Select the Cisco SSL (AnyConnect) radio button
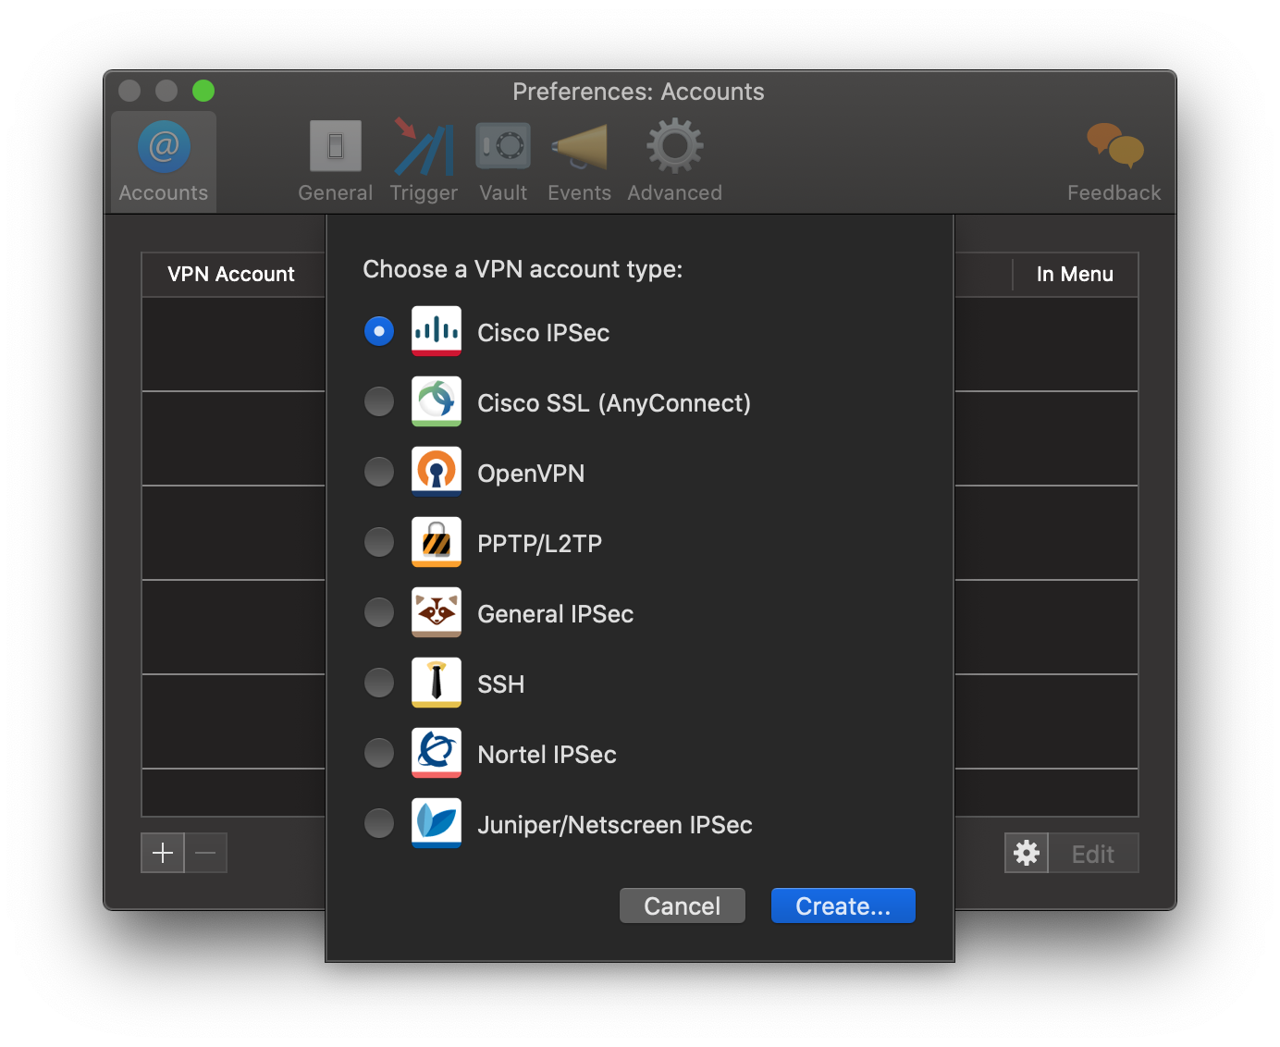This screenshot has height=1047, width=1280. [379, 401]
